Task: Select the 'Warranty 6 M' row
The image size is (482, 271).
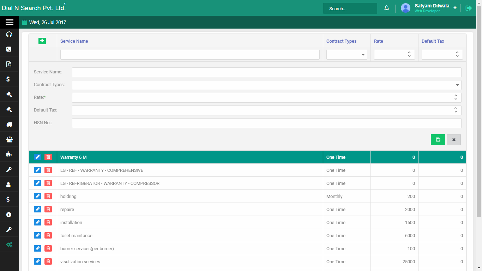Action: click(190, 157)
